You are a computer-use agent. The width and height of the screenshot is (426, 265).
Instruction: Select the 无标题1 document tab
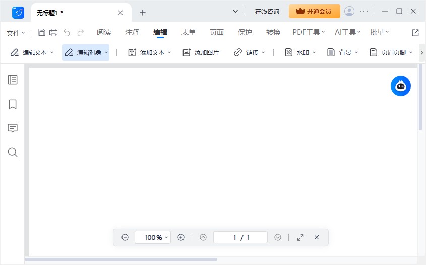(81, 13)
